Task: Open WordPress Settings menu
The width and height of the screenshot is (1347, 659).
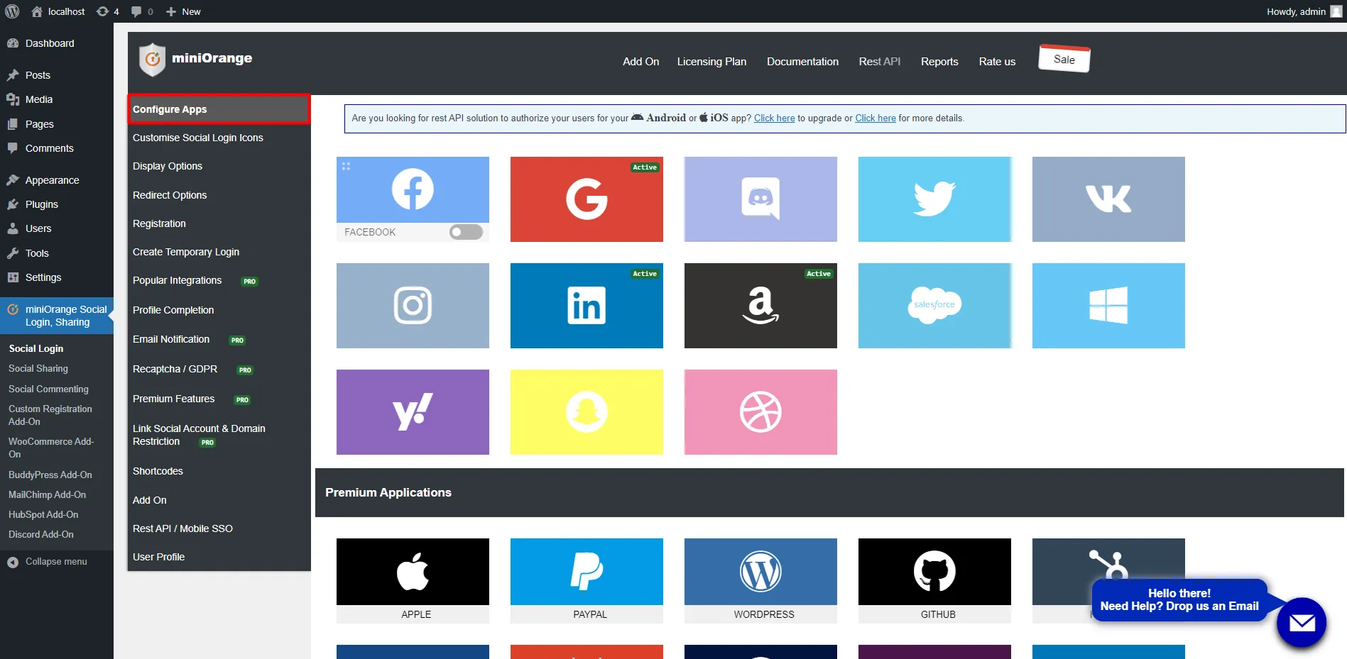Action: pos(43,277)
